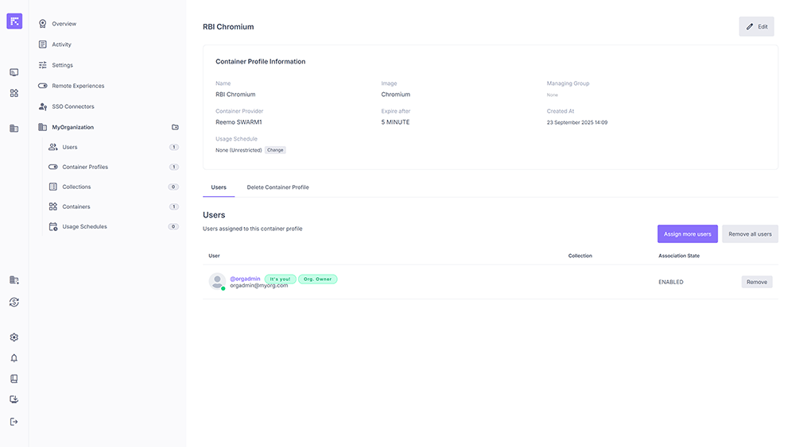Image resolution: width=795 pixels, height=447 pixels.
Task: Click the folder icon beside MyOrganization
Action: tap(175, 127)
